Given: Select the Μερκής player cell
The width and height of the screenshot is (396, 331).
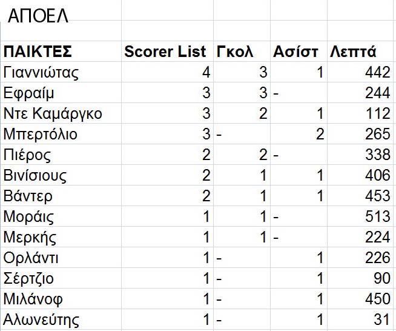Looking at the screenshot, I should (30, 238).
